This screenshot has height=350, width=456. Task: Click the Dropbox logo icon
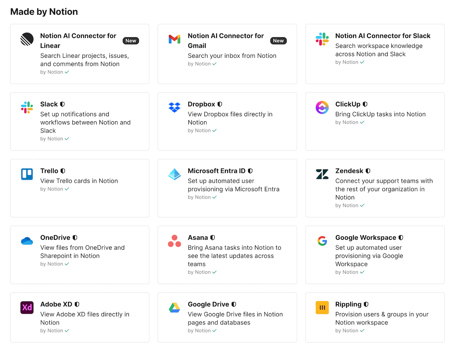pyautogui.click(x=174, y=108)
